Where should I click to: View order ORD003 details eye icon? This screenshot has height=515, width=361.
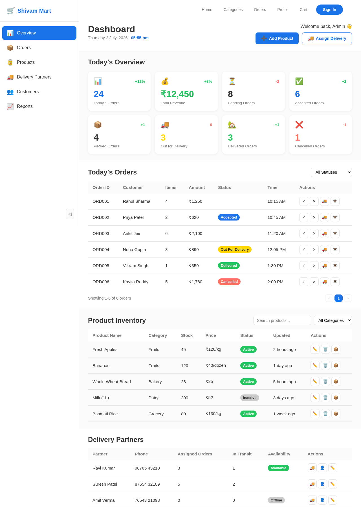tap(335, 234)
